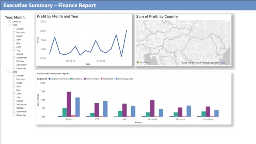
Task: Select the Paseo Government bar
Action: coord(69,104)
